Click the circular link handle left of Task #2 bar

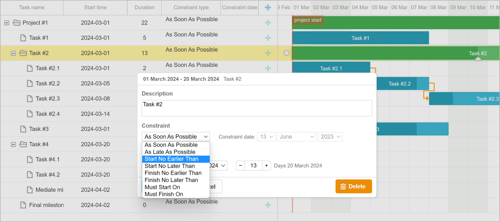pyautogui.click(x=286, y=53)
